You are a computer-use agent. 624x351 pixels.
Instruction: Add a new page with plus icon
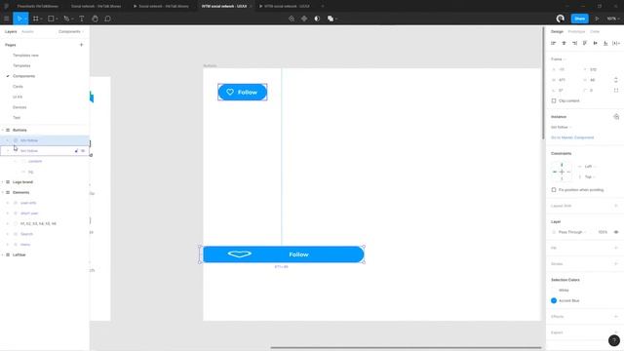tap(82, 45)
